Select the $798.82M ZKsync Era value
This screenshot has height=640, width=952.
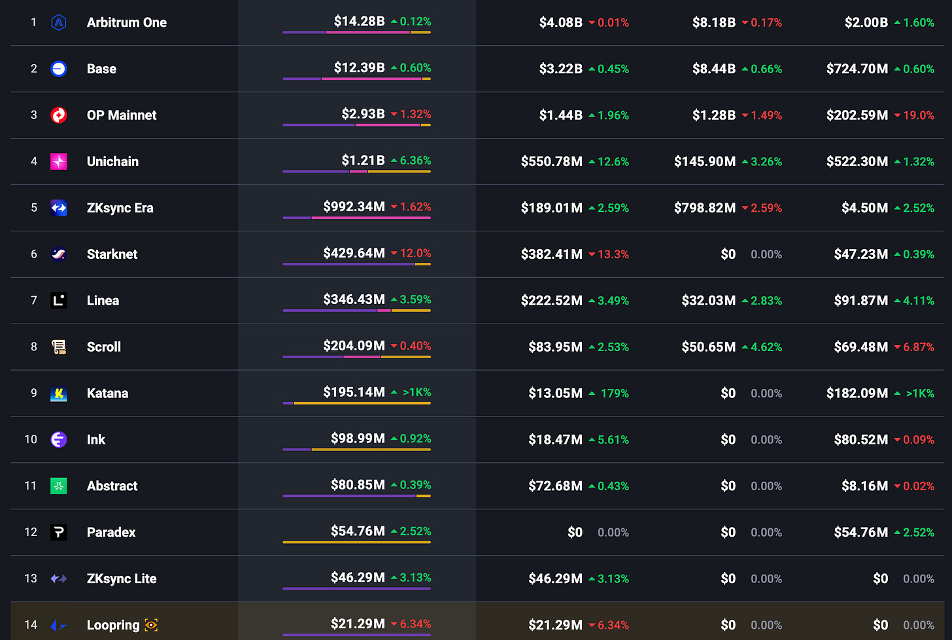coord(705,209)
